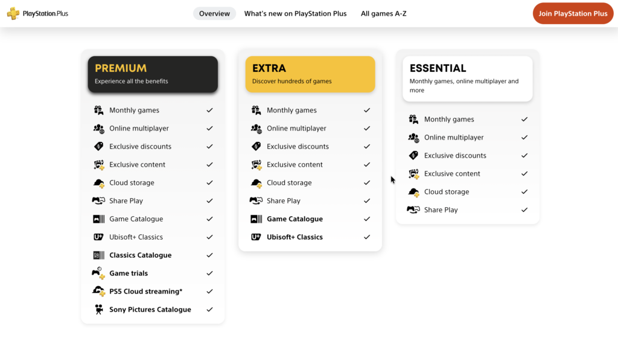This screenshot has width=618, height=349.
Task: Open What's new on PlayStation Plus
Action: tap(295, 13)
